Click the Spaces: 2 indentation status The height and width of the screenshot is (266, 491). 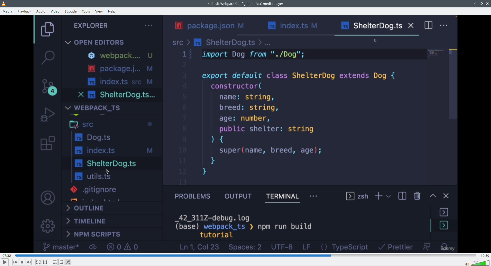point(245,247)
